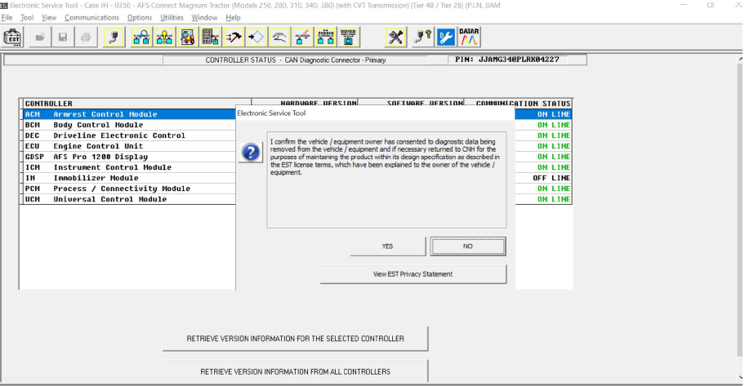Open the Utilities menu
The width and height of the screenshot is (745, 386).
click(172, 18)
